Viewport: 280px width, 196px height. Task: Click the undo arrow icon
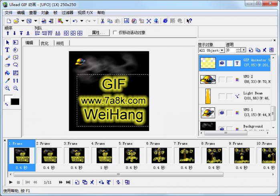[x=75, y=21]
